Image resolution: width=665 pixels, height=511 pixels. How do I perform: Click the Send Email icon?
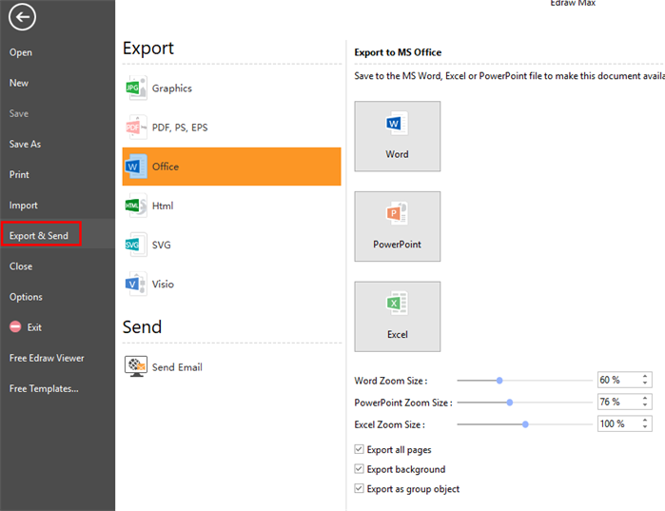tap(137, 366)
